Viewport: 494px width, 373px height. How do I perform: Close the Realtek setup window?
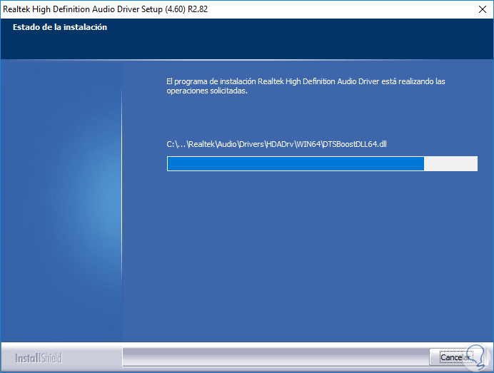[483, 9]
